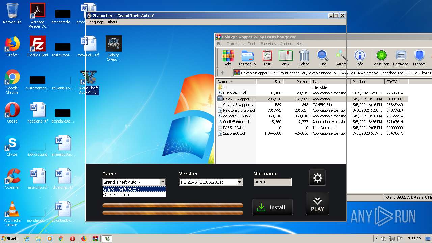
Task: Click the upper download progress bar
Action: tap(172, 205)
